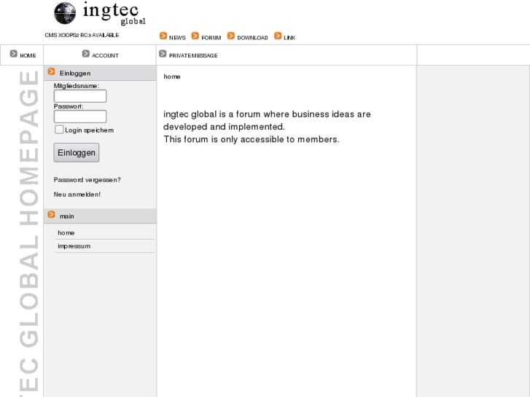530x397 pixels.
Task: Open the NEWS section
Action: (x=177, y=38)
